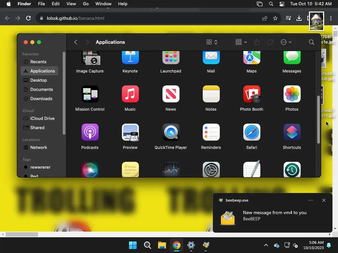
Task: Open the group-by dropdown in Finder
Action: pyautogui.click(x=241, y=42)
